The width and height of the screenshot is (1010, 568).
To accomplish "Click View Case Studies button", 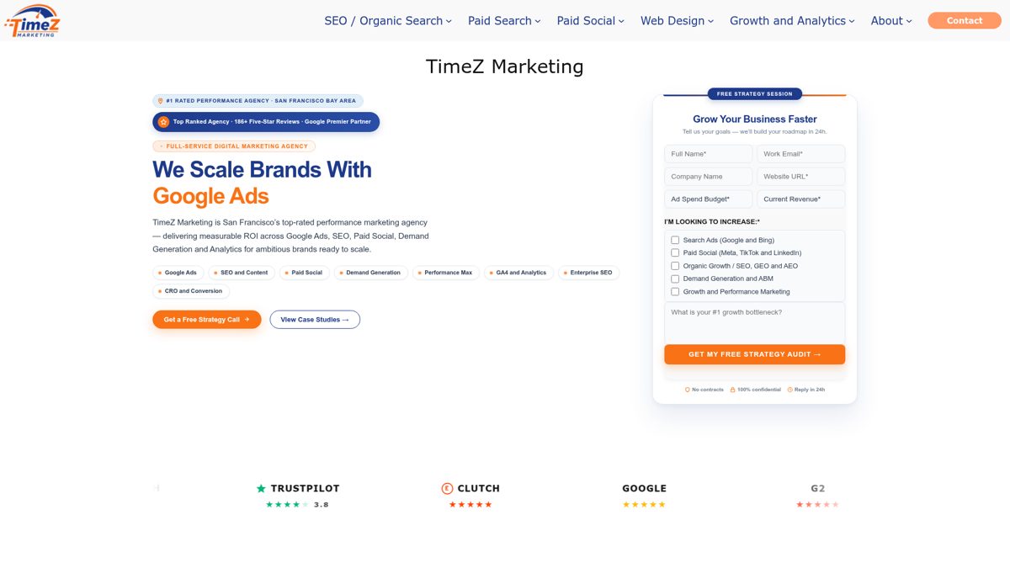I will [x=315, y=320].
